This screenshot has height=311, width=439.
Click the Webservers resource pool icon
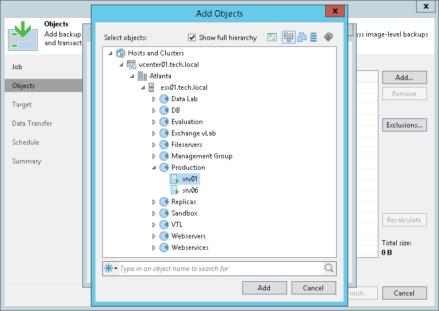tap(164, 236)
